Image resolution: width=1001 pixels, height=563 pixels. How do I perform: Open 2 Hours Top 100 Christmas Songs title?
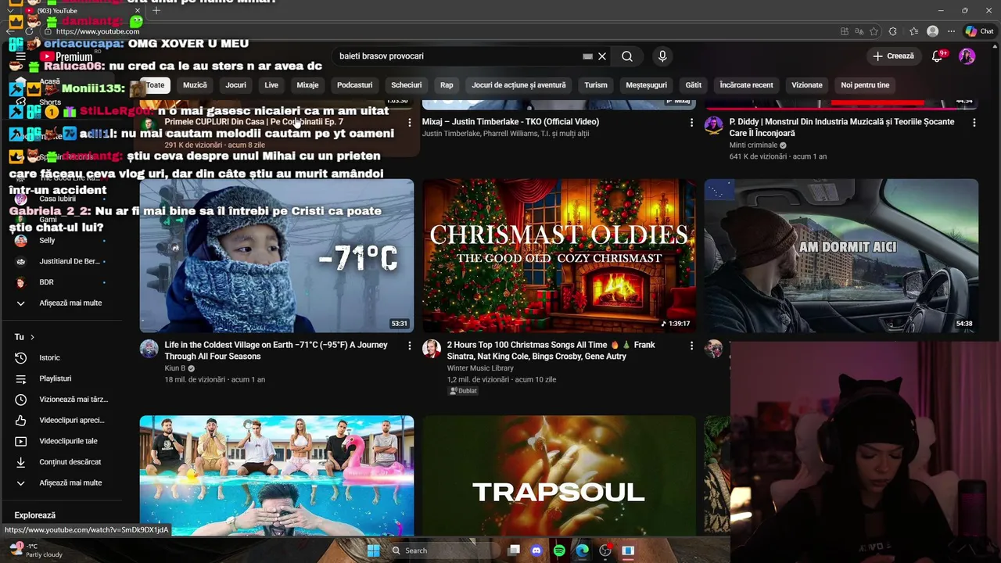551,350
